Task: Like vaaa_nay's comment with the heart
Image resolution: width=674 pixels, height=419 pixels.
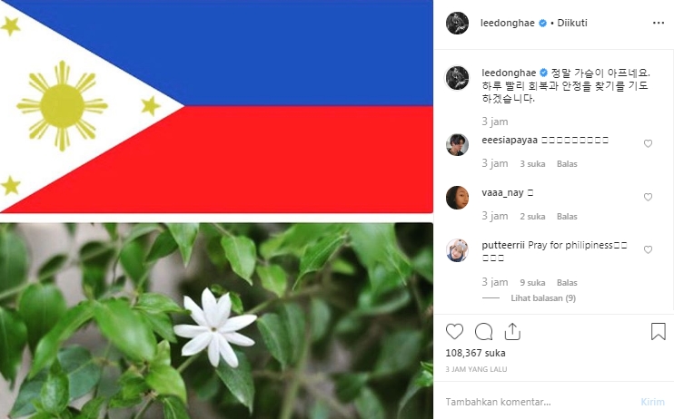Action: (x=648, y=197)
